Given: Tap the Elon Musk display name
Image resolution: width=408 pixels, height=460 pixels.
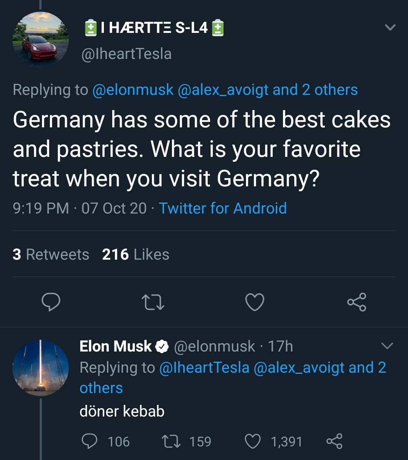Looking at the screenshot, I should (116, 346).
